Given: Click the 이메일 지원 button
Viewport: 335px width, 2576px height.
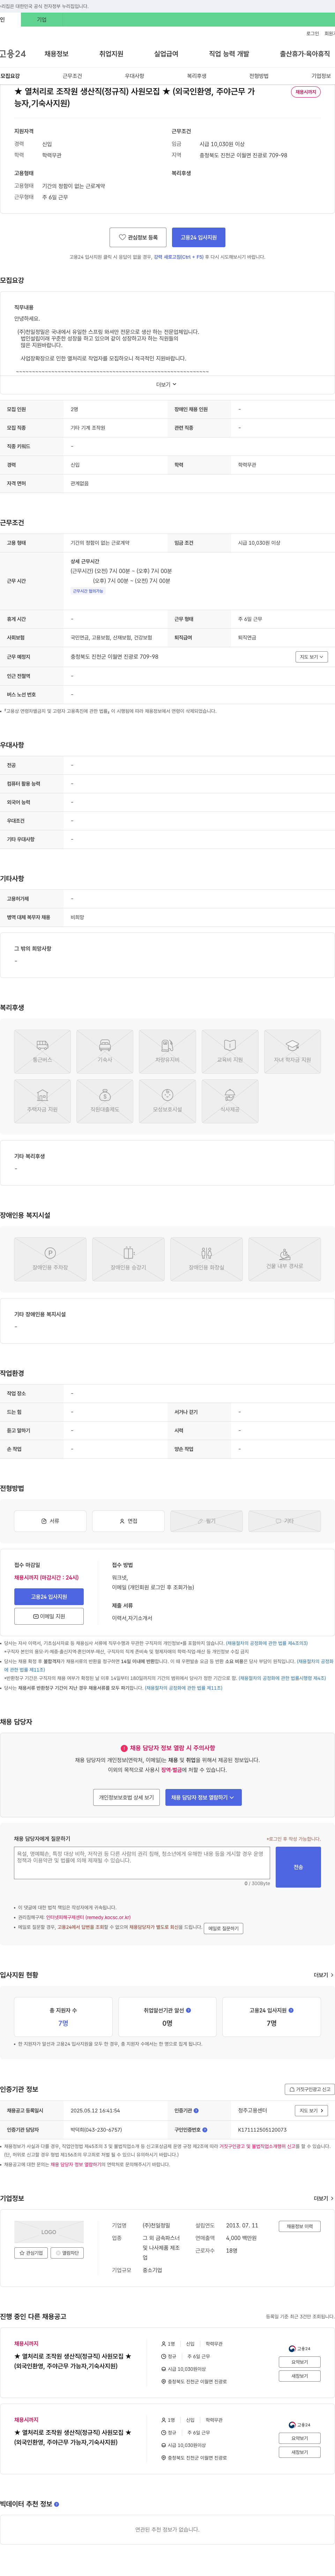Looking at the screenshot, I should (49, 1616).
